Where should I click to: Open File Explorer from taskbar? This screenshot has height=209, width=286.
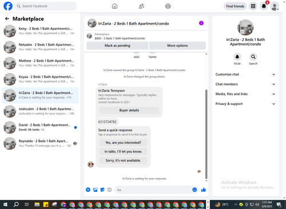(x=37, y=204)
